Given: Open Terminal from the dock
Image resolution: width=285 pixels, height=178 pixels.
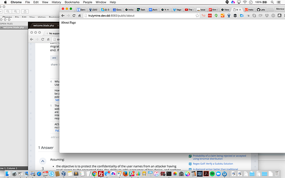Looking at the screenshot, I should [x=169, y=174].
